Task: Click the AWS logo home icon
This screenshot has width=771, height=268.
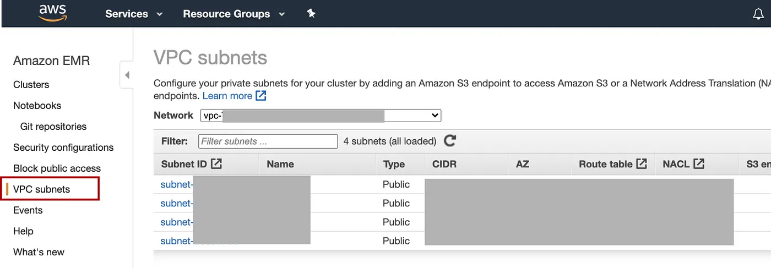Action: (53, 12)
